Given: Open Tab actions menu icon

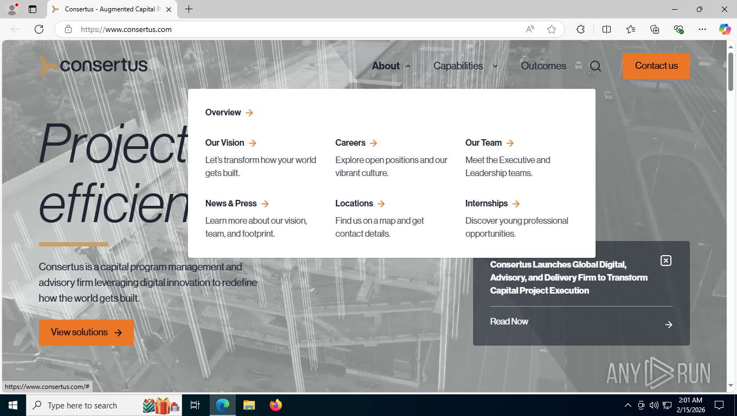Looking at the screenshot, I should (x=33, y=9).
